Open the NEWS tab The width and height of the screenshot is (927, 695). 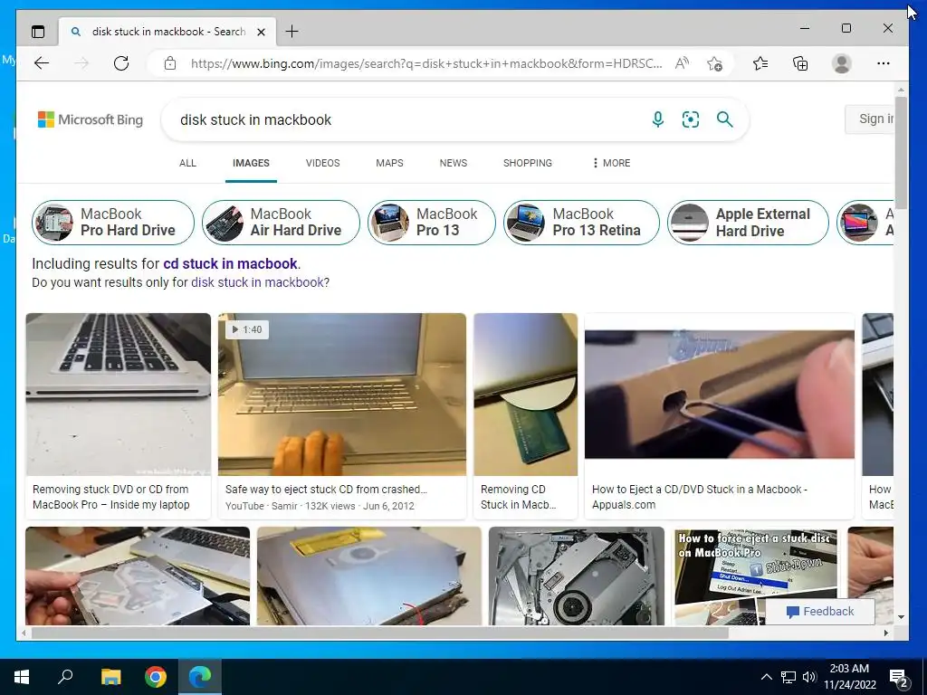point(454,163)
